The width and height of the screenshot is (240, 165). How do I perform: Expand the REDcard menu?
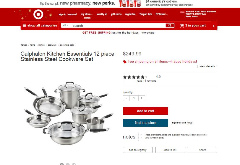tap(161, 14)
